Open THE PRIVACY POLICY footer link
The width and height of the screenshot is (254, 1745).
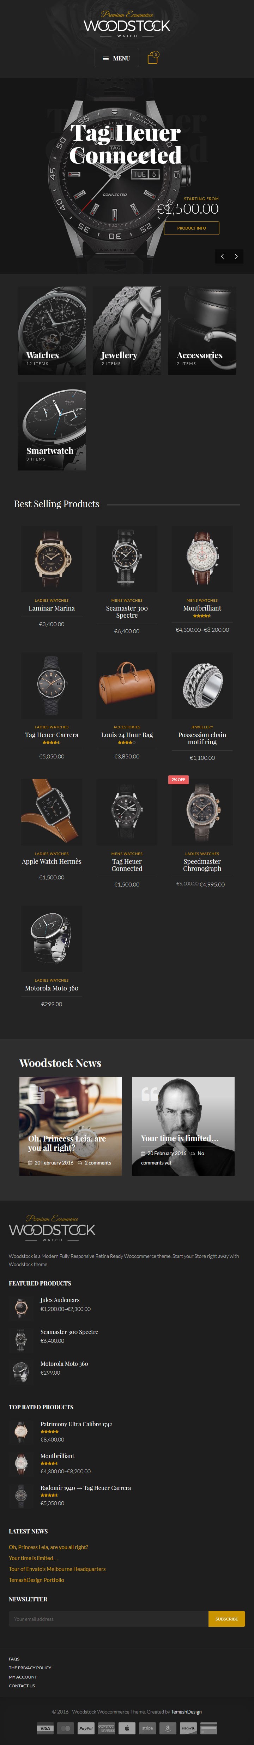point(30,1667)
